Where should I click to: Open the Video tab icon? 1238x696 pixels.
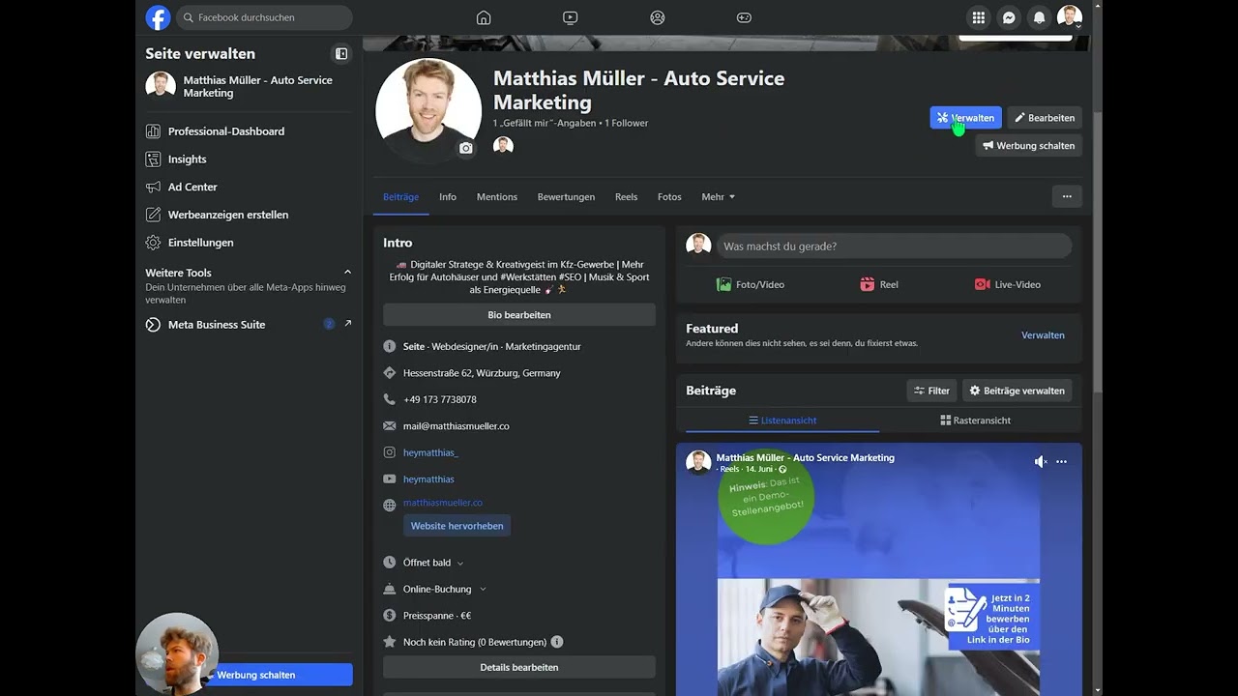[x=570, y=17]
